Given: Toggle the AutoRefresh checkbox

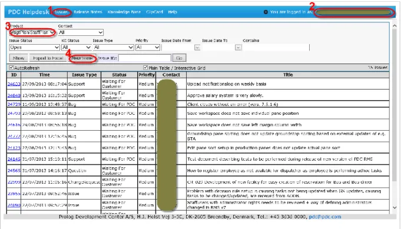Looking at the screenshot, I should (x=11, y=68).
